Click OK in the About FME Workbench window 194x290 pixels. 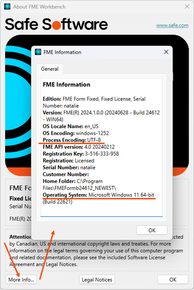click(x=173, y=280)
